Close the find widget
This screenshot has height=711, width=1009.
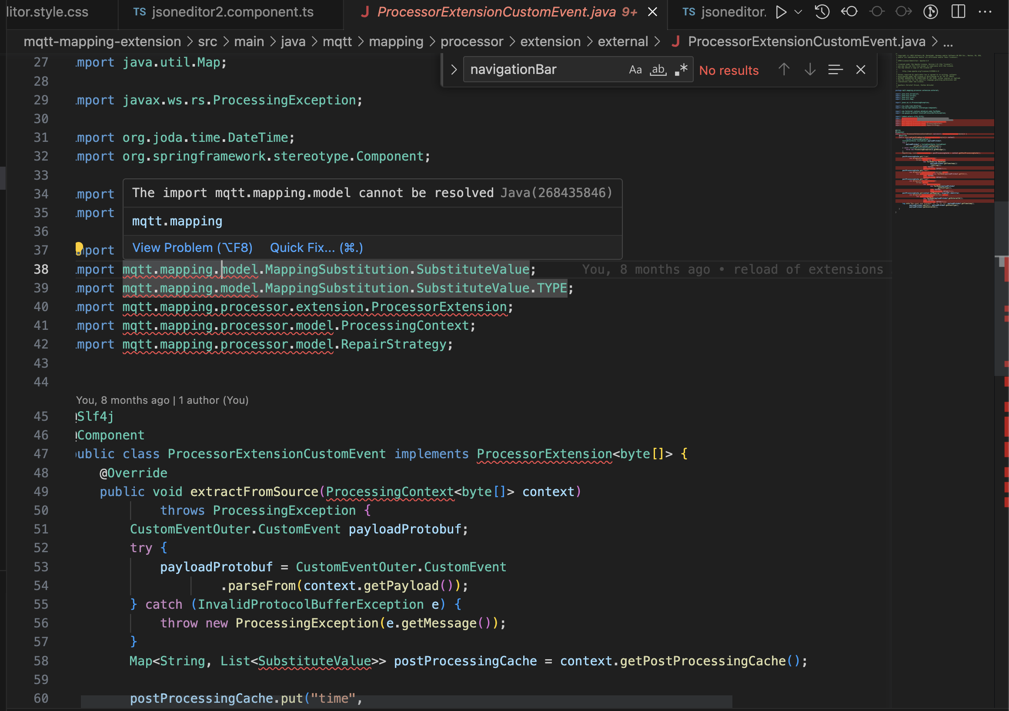point(860,70)
